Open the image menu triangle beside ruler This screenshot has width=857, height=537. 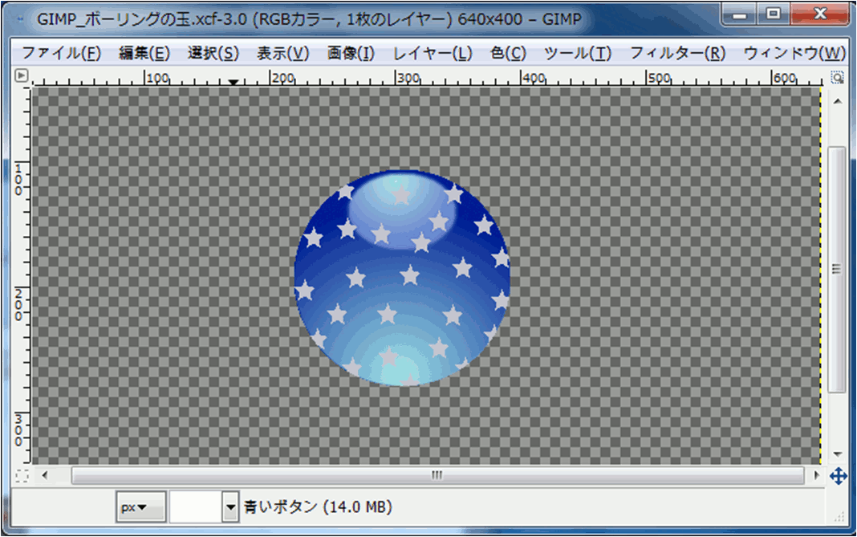click(x=22, y=76)
